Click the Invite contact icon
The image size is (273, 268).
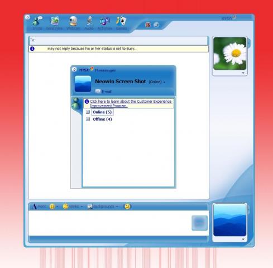point(37,23)
